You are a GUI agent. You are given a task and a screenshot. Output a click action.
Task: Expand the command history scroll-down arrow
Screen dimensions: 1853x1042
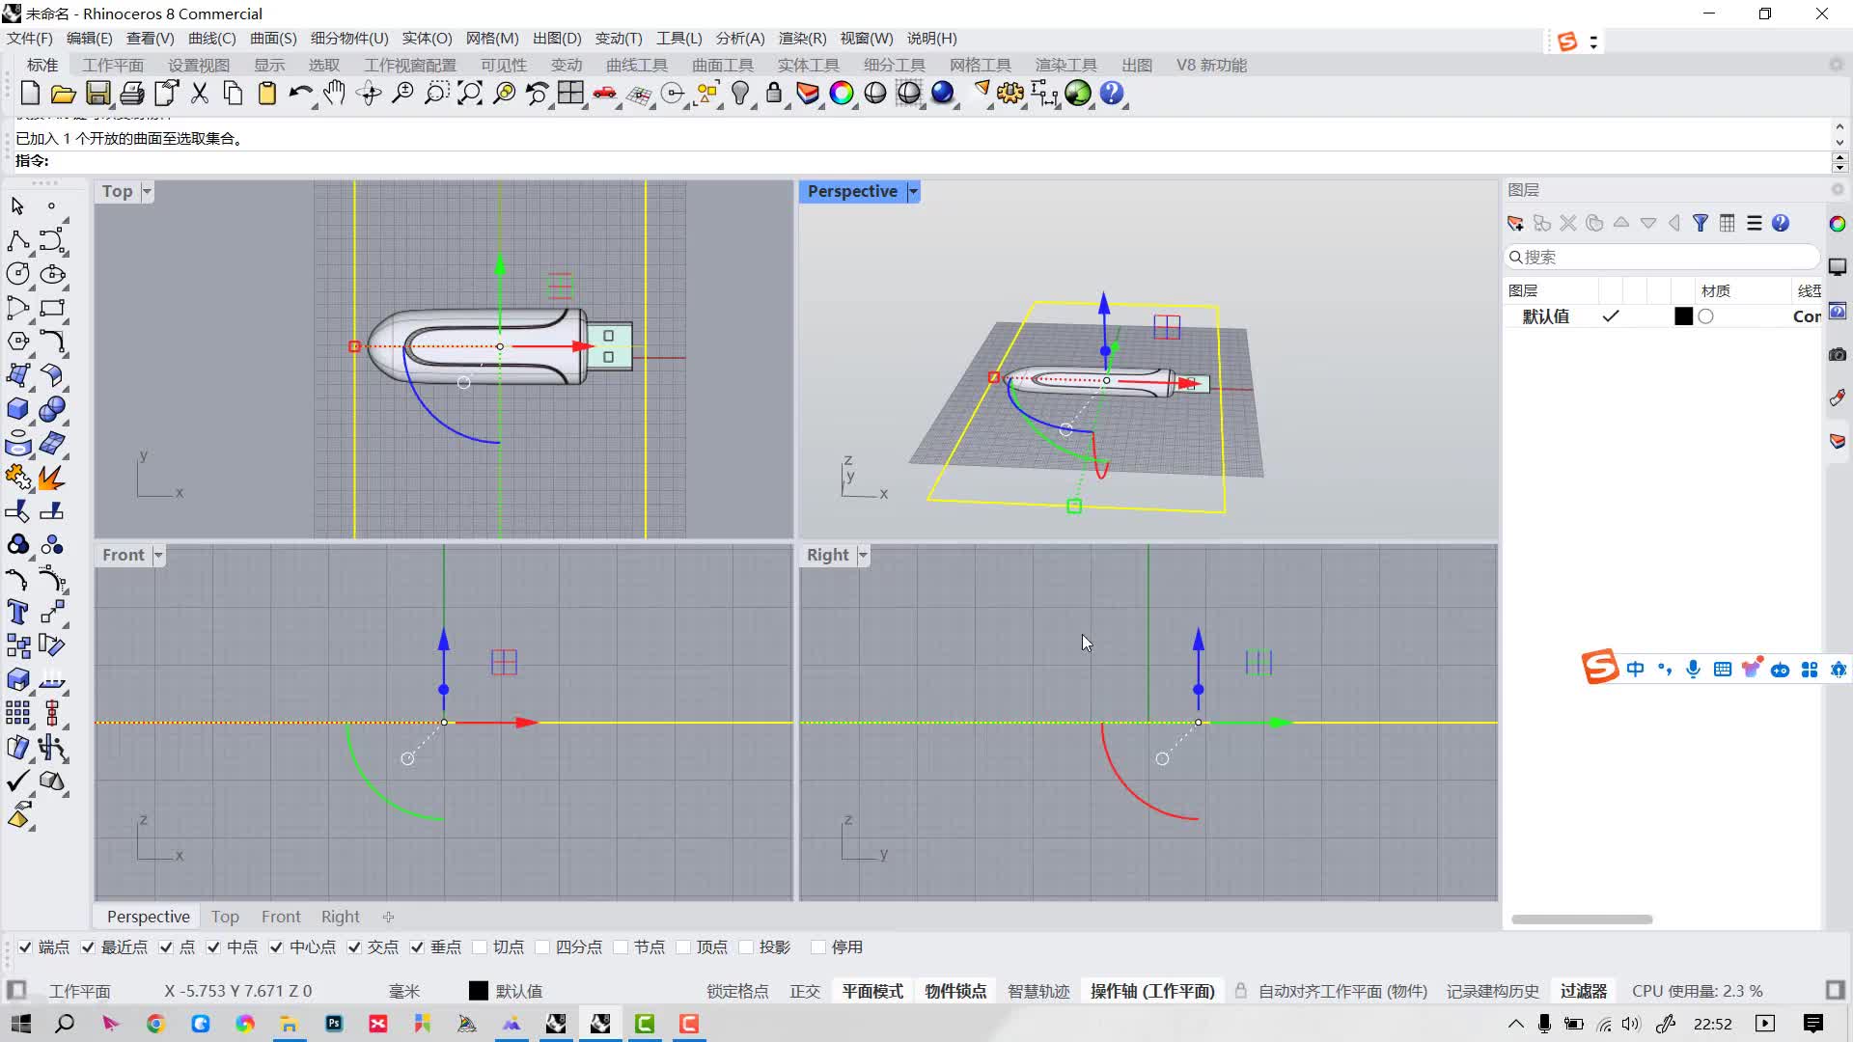point(1839,143)
